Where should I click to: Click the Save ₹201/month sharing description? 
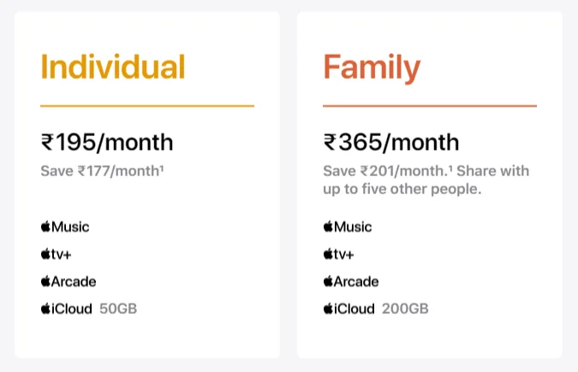click(x=426, y=179)
